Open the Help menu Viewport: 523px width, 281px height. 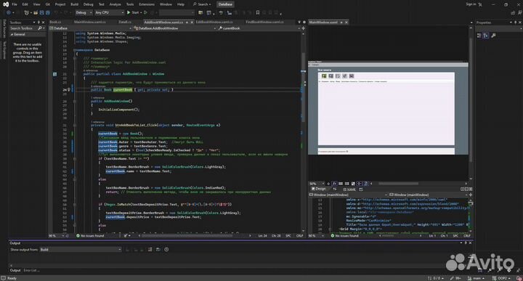[181, 4]
